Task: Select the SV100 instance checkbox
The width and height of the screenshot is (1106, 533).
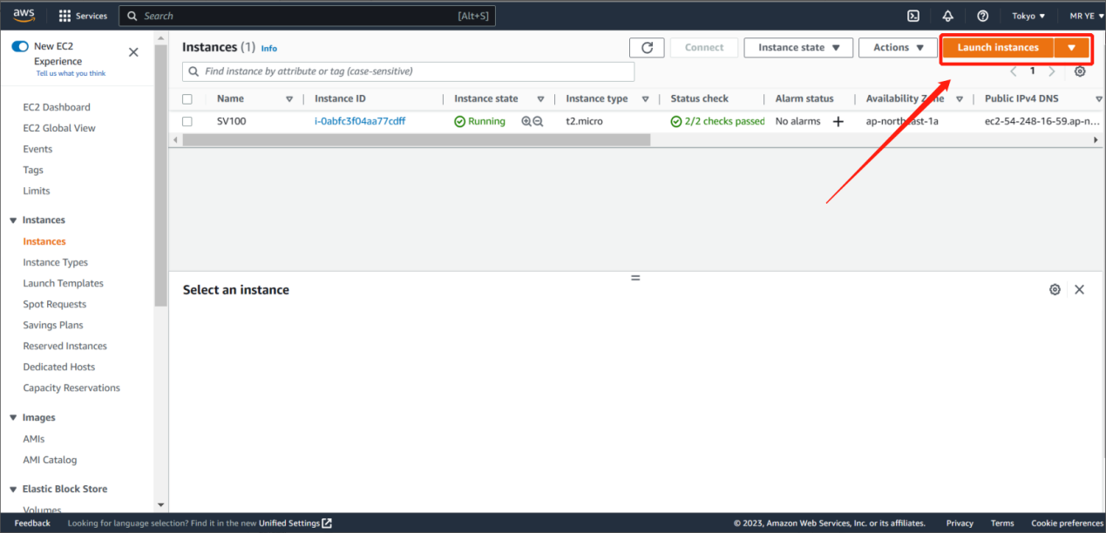Action: click(x=187, y=122)
